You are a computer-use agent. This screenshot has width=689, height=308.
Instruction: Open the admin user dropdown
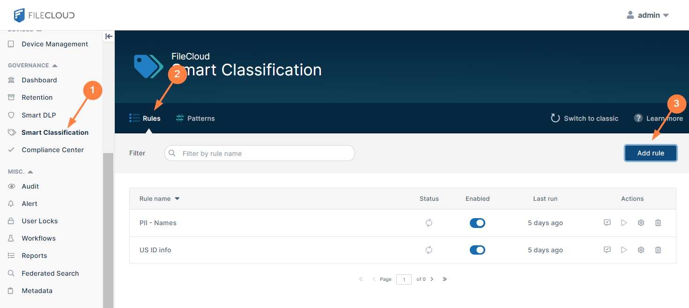[649, 15]
